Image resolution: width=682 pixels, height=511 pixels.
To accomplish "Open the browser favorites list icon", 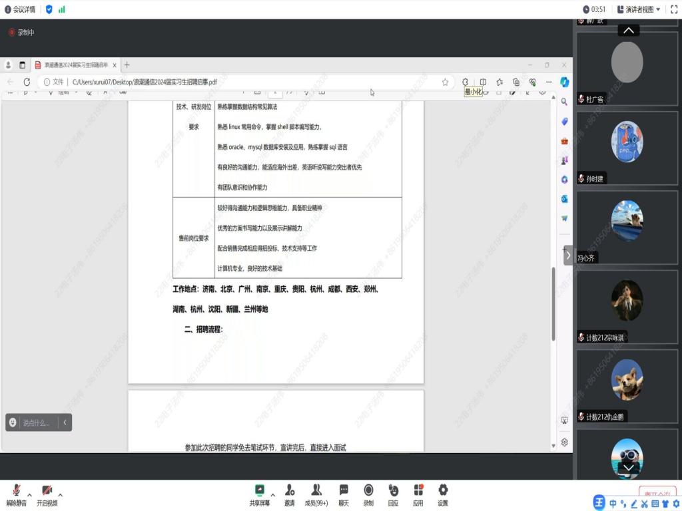I will [500, 82].
